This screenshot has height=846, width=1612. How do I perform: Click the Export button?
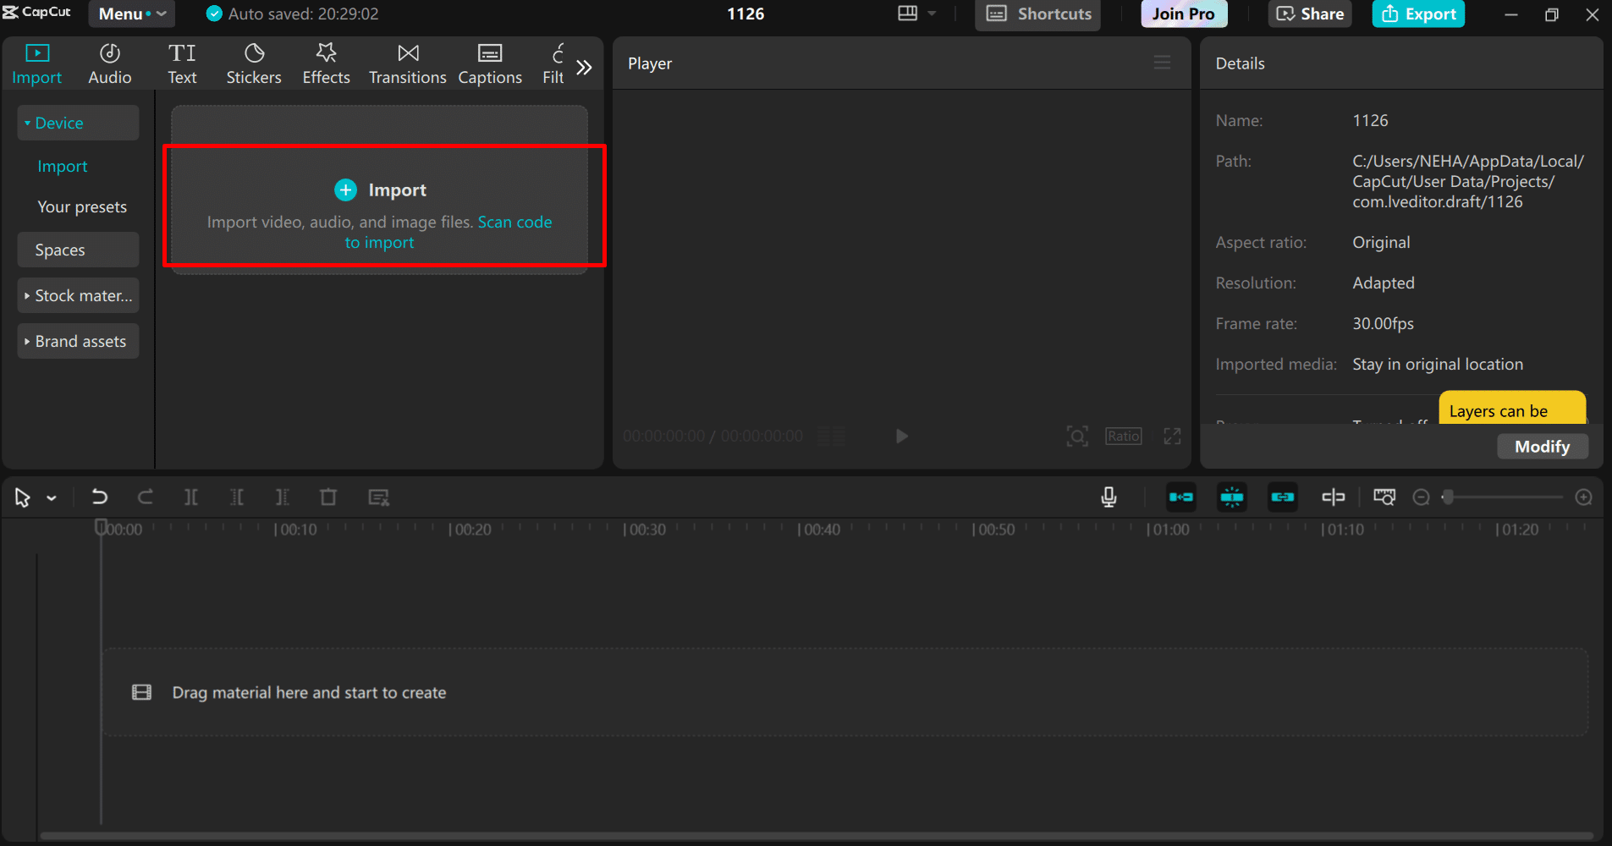[x=1418, y=14]
